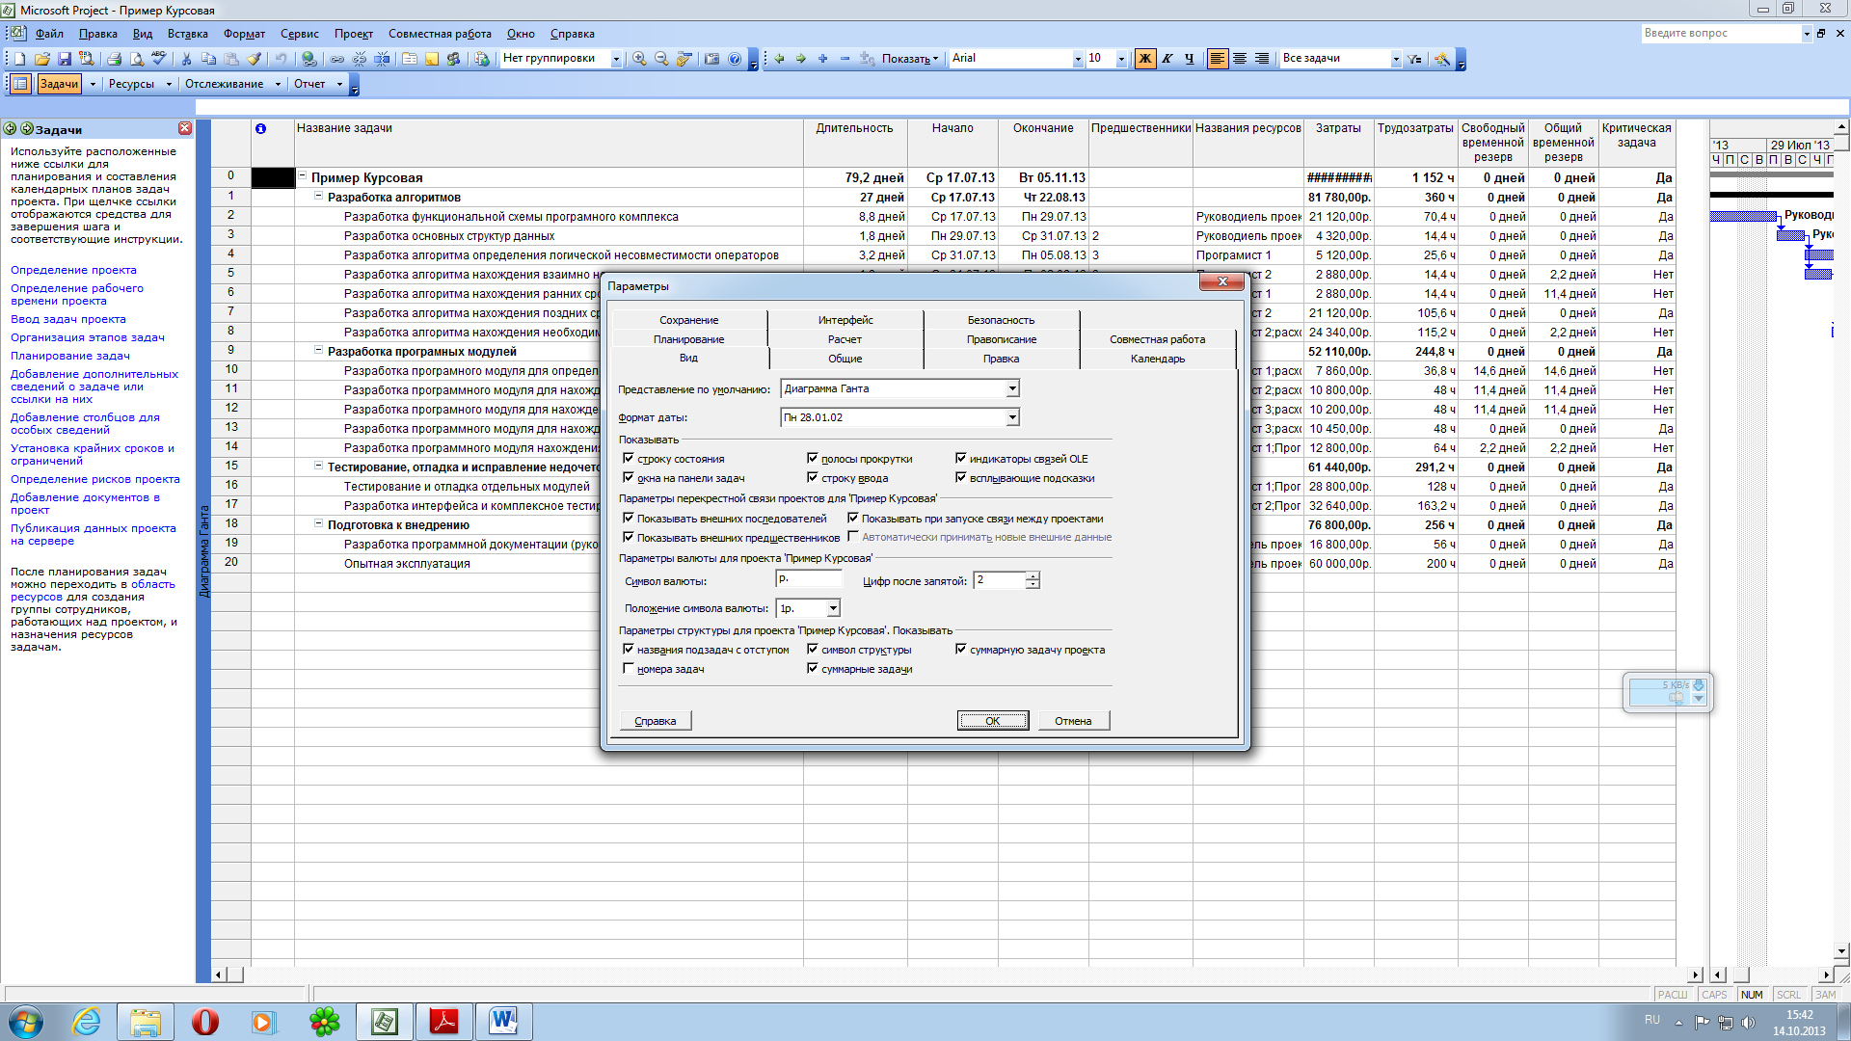Click the 'Символ валюты' input field

click(x=809, y=579)
